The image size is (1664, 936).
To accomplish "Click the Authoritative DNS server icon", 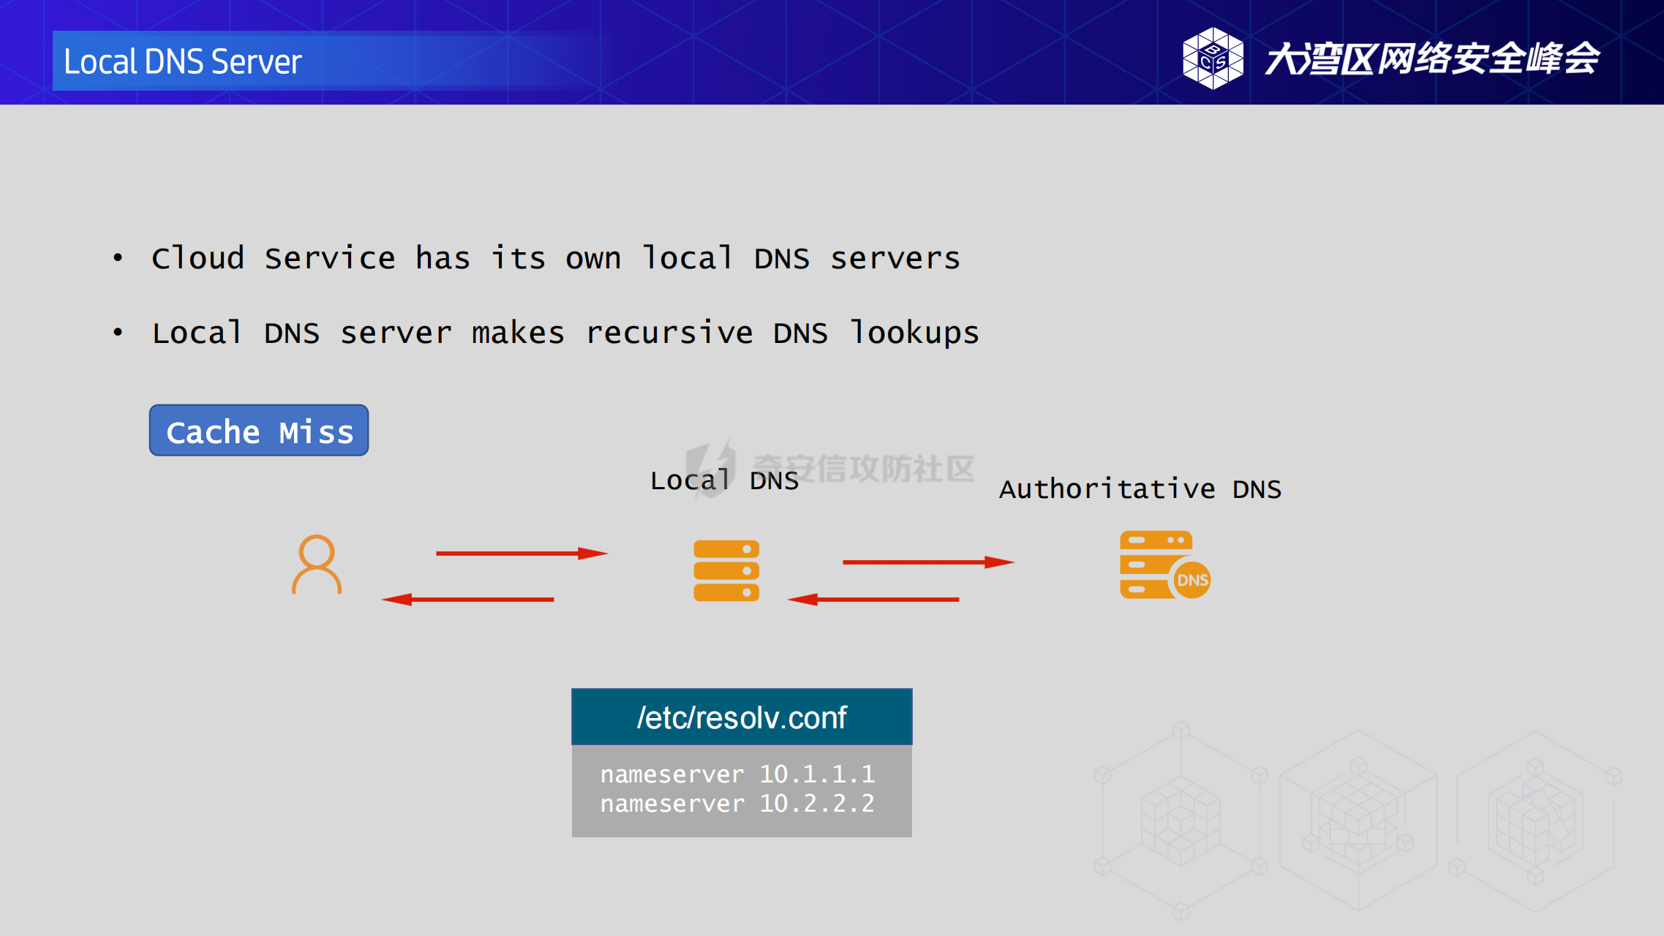I will click(1164, 565).
